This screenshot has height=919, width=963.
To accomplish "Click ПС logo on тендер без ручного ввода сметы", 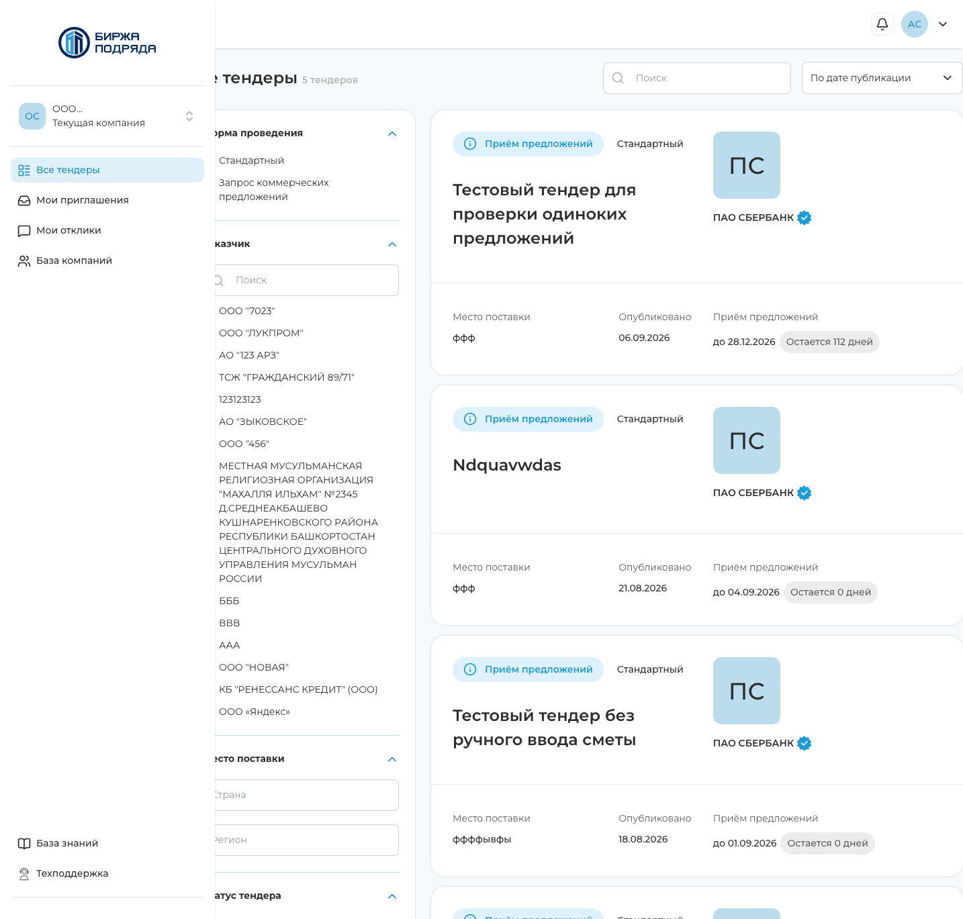I will coord(747,691).
